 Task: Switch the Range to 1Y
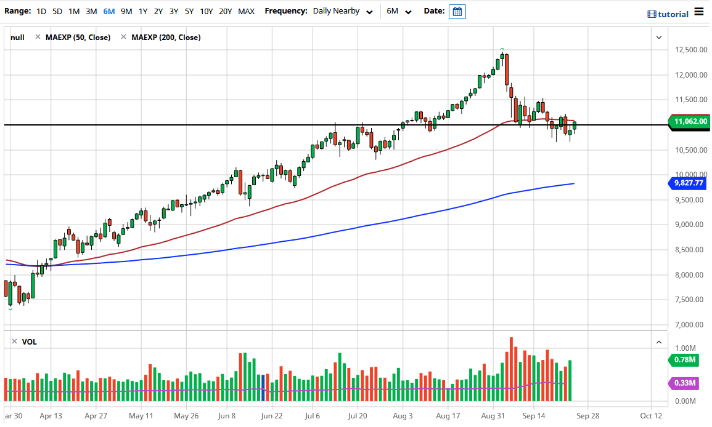point(141,10)
